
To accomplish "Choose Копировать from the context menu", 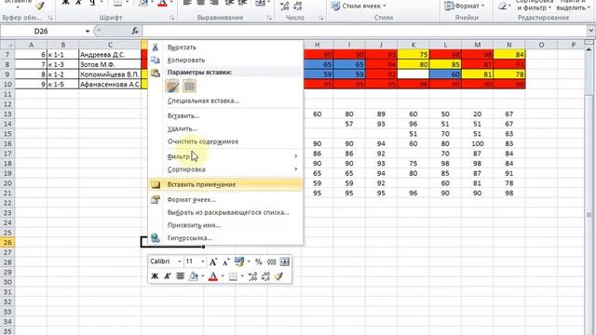I will pos(225,60).
